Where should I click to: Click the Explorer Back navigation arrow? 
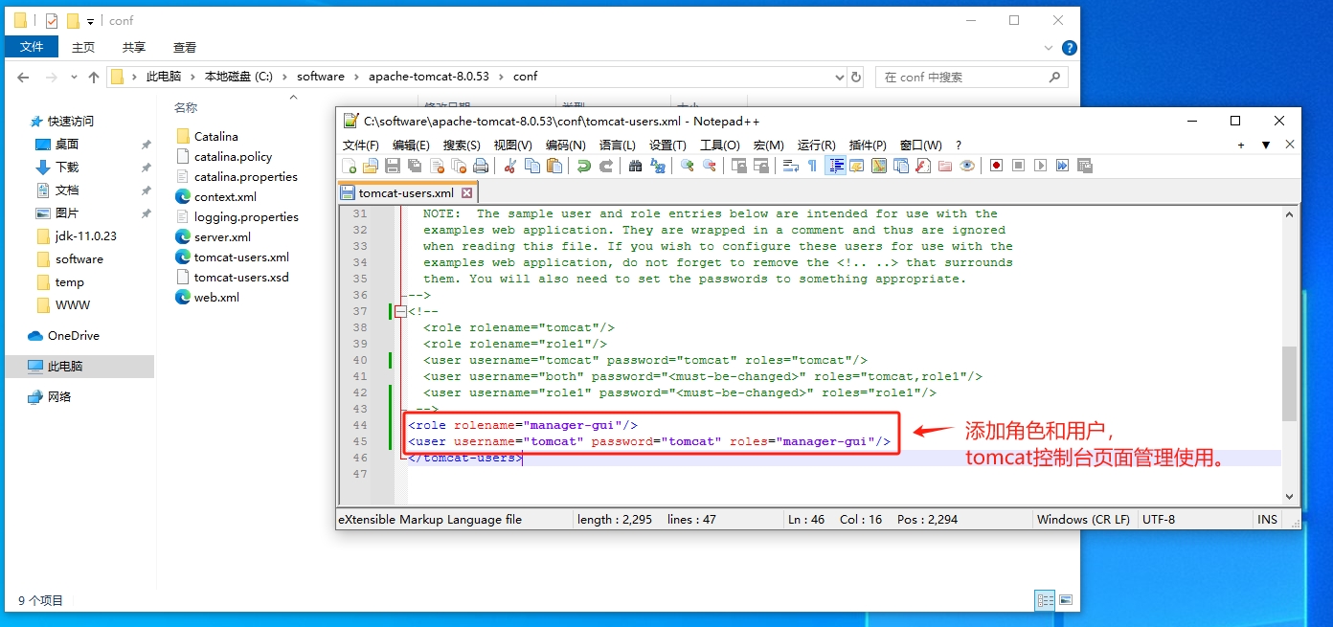[x=23, y=78]
